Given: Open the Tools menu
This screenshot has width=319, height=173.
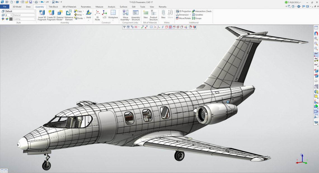Looking at the screenshot, I should (x=142, y=6).
